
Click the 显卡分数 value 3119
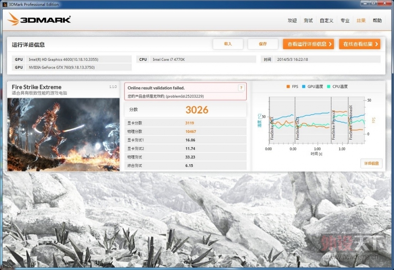coord(190,123)
